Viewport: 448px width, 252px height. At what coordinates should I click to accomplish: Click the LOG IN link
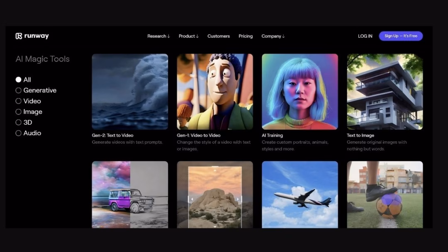pyautogui.click(x=365, y=36)
